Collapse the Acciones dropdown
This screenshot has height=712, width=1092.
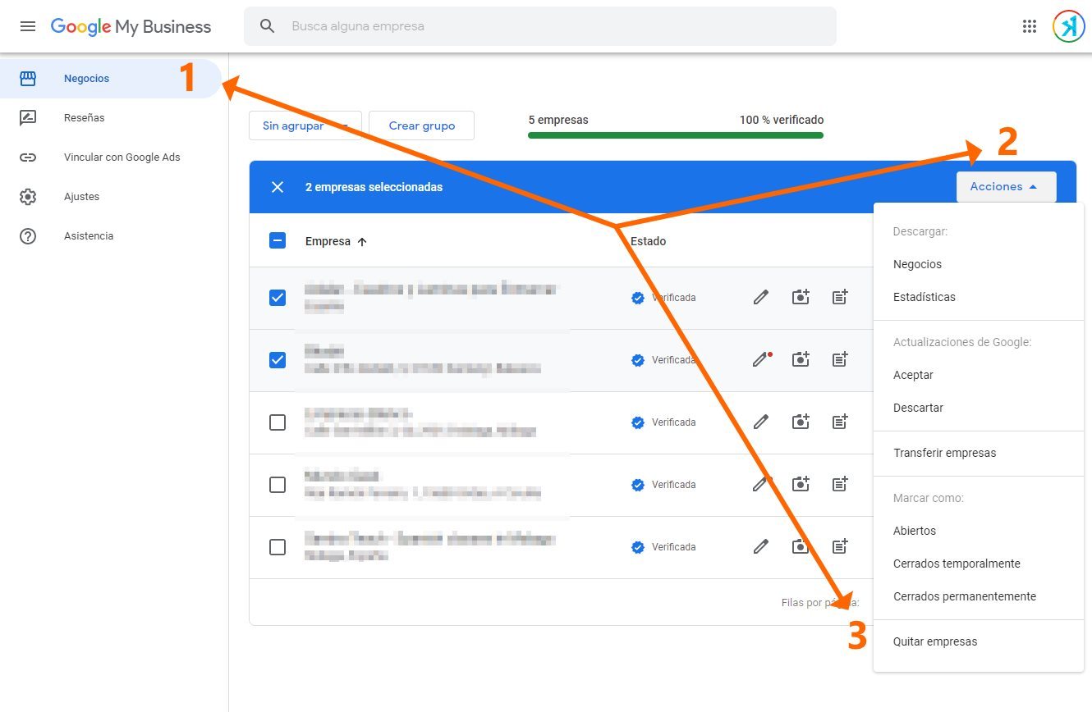pyautogui.click(x=1005, y=187)
